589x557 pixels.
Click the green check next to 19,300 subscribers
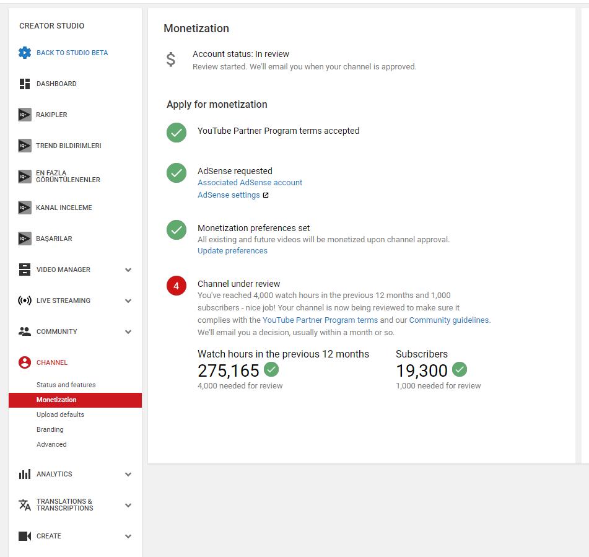pos(460,369)
